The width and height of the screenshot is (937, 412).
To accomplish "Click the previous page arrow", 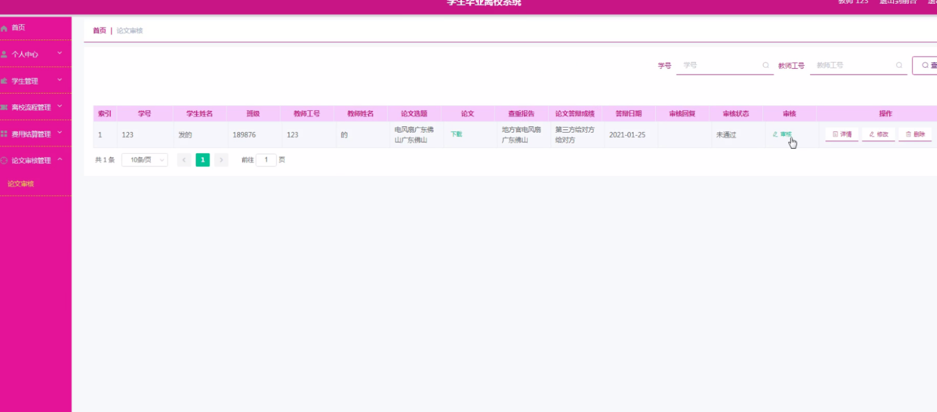I will click(184, 160).
